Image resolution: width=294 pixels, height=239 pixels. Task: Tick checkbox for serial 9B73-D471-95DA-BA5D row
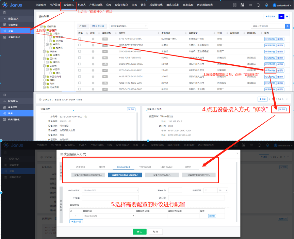[x=80, y=89]
